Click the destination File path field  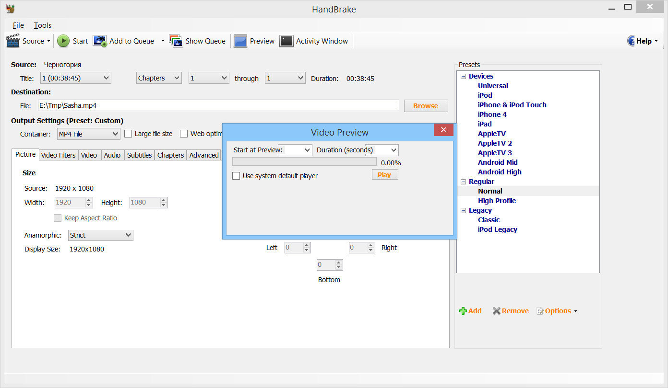[218, 106]
